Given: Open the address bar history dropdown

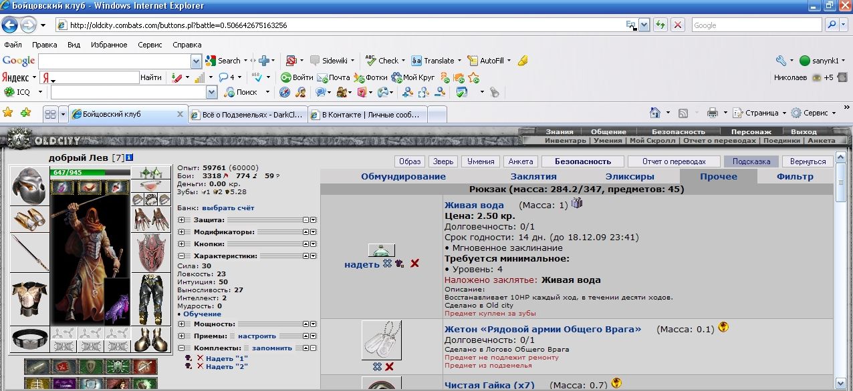Looking at the screenshot, I should pos(644,25).
